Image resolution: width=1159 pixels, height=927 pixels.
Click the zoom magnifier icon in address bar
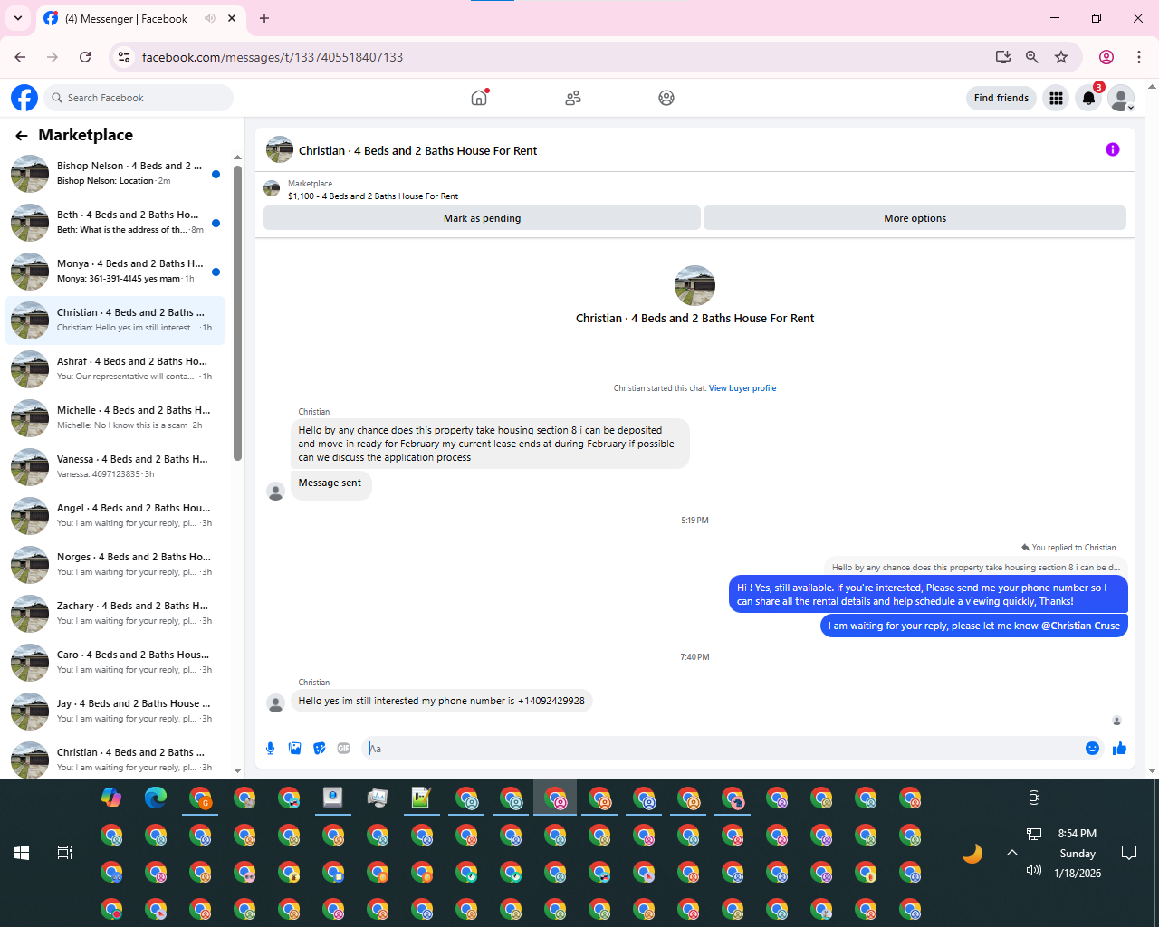pos(1031,57)
